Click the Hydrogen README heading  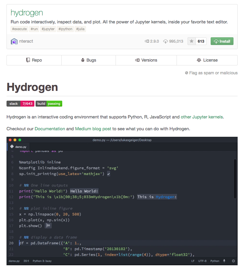tap(32, 87)
